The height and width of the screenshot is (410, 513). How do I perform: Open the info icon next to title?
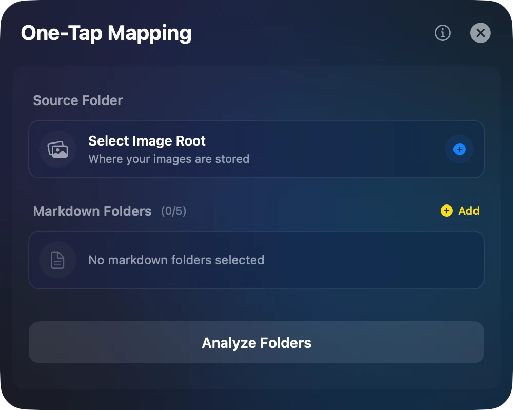(442, 33)
